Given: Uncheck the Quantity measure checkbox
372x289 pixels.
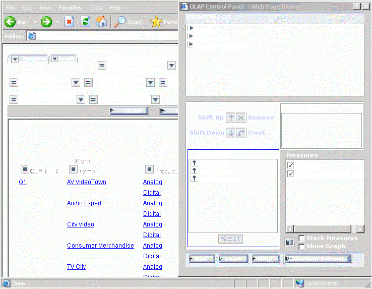Looking at the screenshot, I should pyautogui.click(x=290, y=165).
